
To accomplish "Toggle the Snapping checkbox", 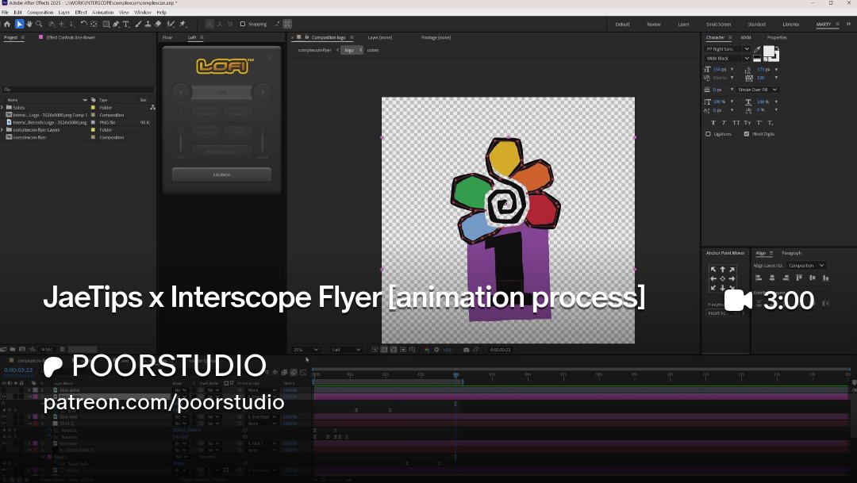I will 243,24.
